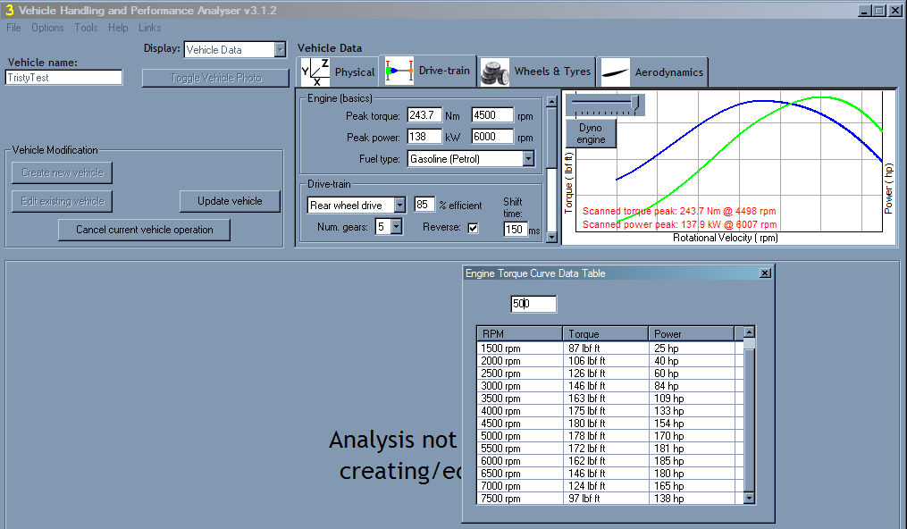Click Update vehicle button

pos(230,201)
